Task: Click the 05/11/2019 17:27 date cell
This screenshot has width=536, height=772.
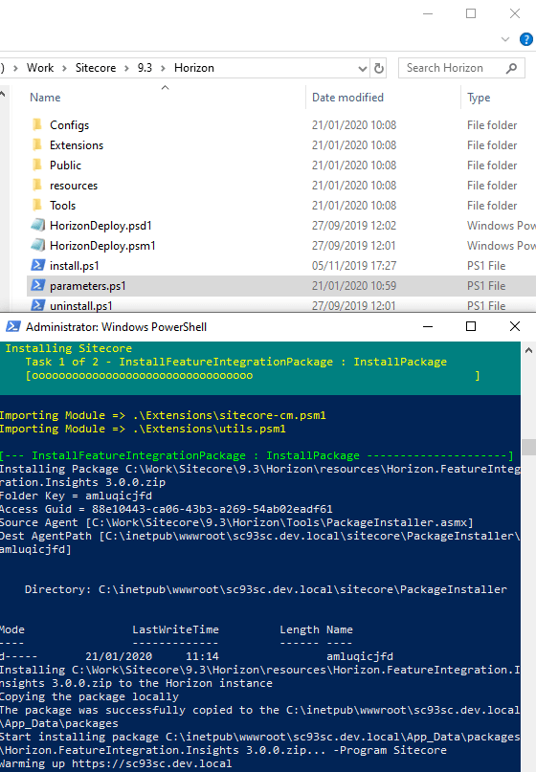Action: [x=354, y=266]
